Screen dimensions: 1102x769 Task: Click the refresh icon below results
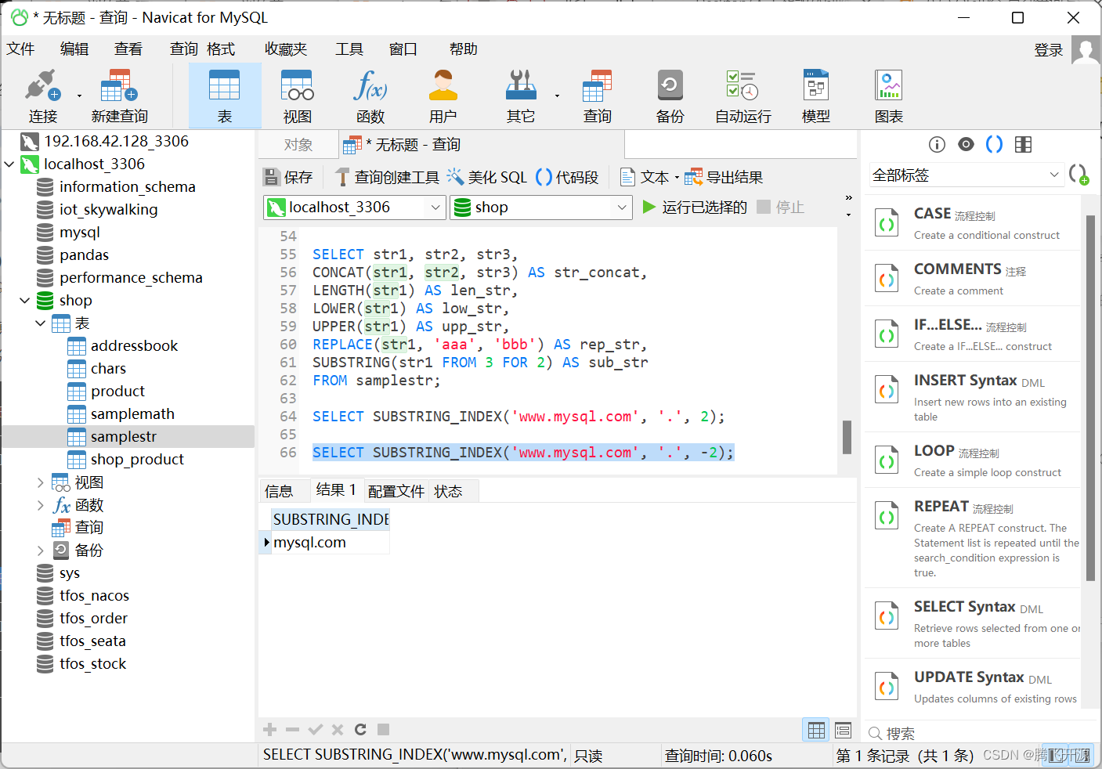click(x=360, y=730)
